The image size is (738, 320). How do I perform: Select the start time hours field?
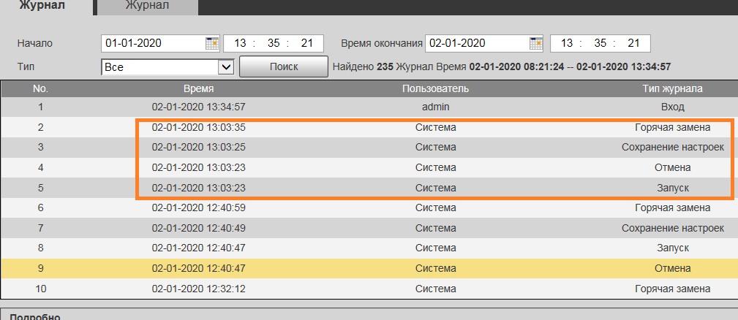(x=239, y=43)
